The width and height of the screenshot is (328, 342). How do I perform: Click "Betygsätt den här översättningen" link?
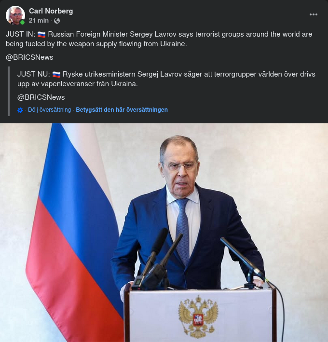pos(122,110)
